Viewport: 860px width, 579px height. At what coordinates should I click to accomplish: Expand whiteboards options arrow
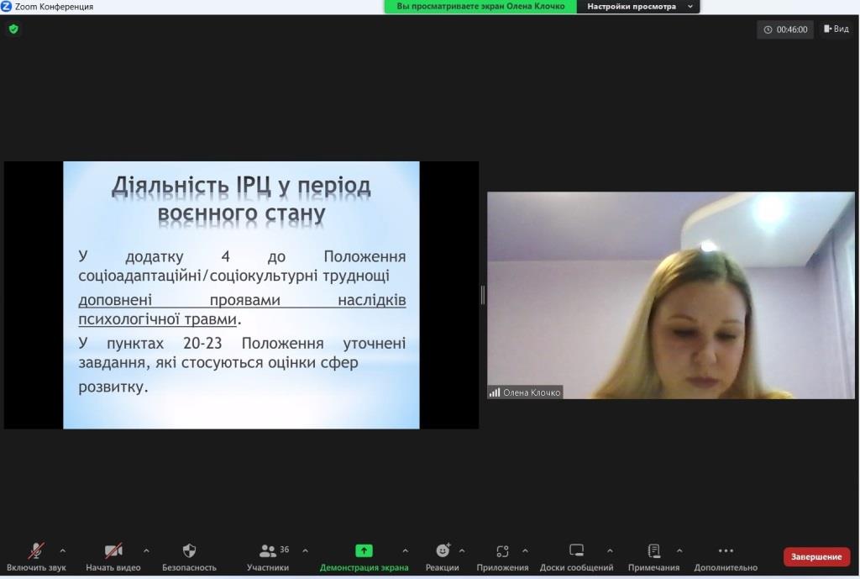pos(610,550)
